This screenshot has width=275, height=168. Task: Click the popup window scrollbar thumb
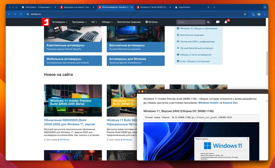click(x=267, y=101)
